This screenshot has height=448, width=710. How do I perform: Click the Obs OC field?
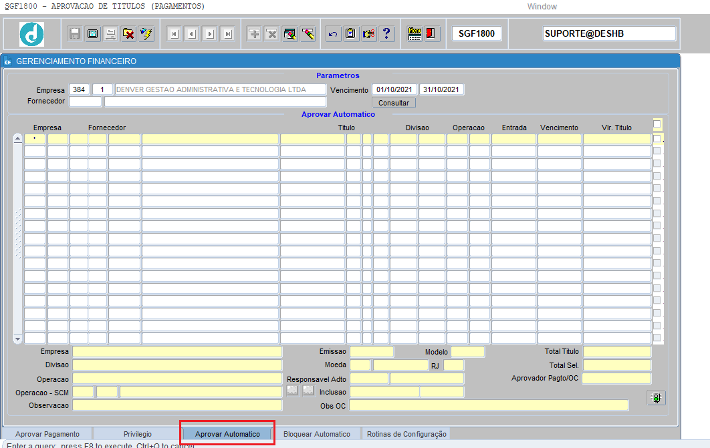point(489,405)
